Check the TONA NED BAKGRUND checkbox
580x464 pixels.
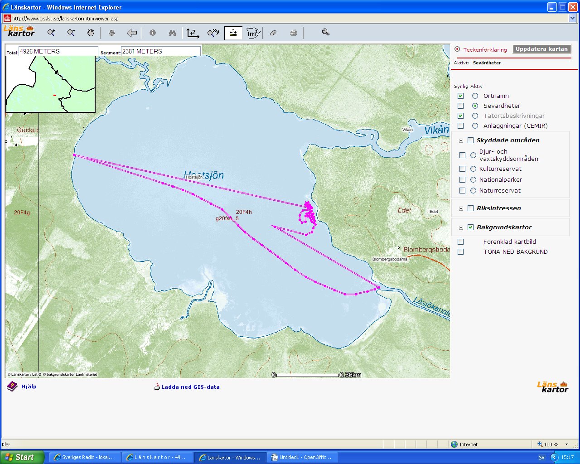tap(461, 252)
